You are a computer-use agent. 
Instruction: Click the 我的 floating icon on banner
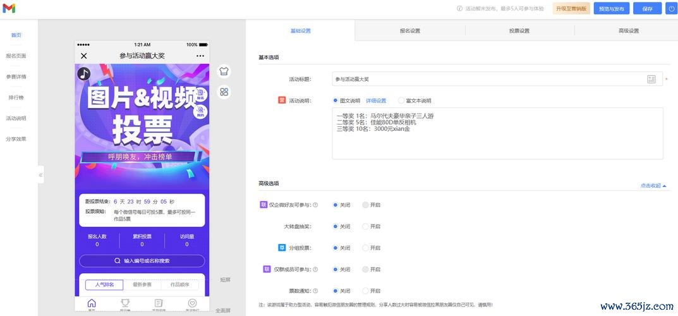point(201,112)
